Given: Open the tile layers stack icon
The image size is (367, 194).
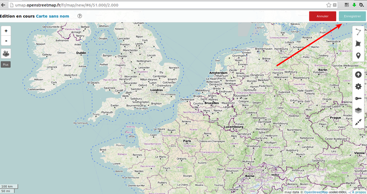Looking at the screenshot, I should pyautogui.click(x=358, y=110).
